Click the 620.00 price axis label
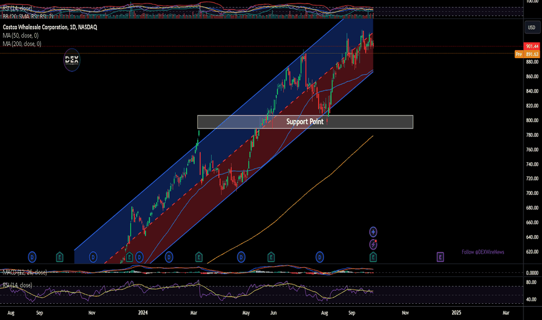This screenshot has height=320, width=542. coord(532,251)
